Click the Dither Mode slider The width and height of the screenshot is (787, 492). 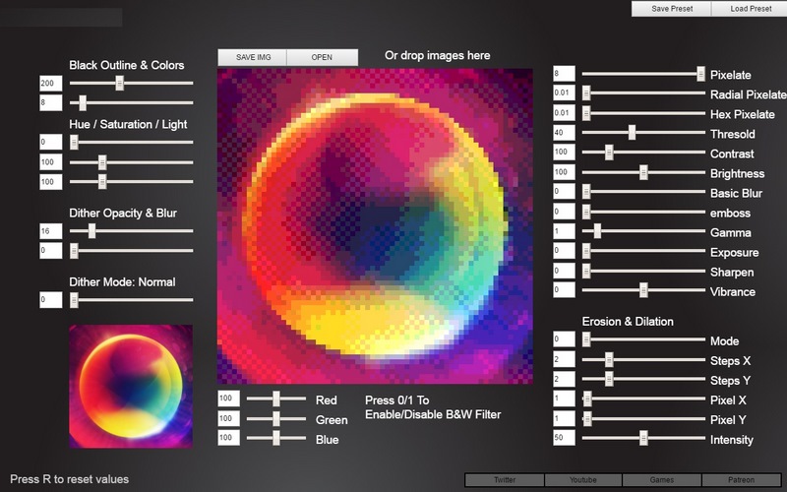pos(131,300)
